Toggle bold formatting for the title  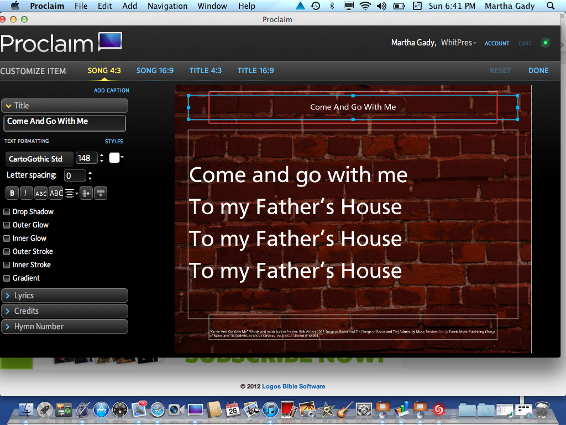click(x=12, y=193)
